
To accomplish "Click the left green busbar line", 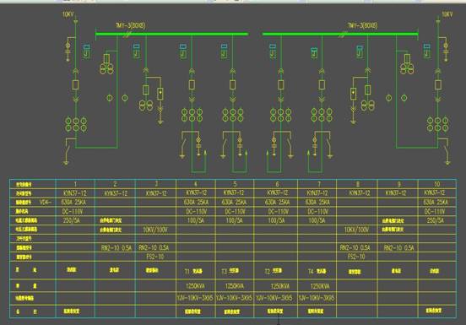I will tap(171, 34).
